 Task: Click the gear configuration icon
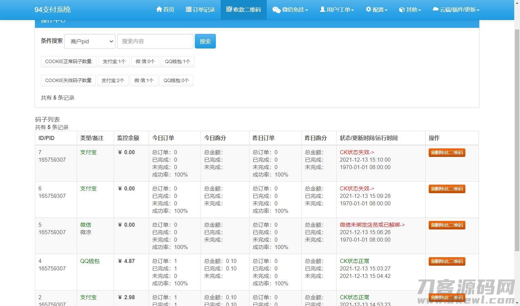(x=368, y=9)
